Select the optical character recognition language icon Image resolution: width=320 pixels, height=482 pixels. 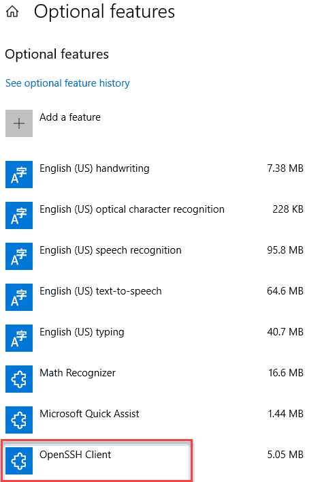[x=19, y=215]
